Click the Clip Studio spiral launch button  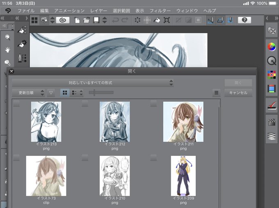(x=63, y=20)
